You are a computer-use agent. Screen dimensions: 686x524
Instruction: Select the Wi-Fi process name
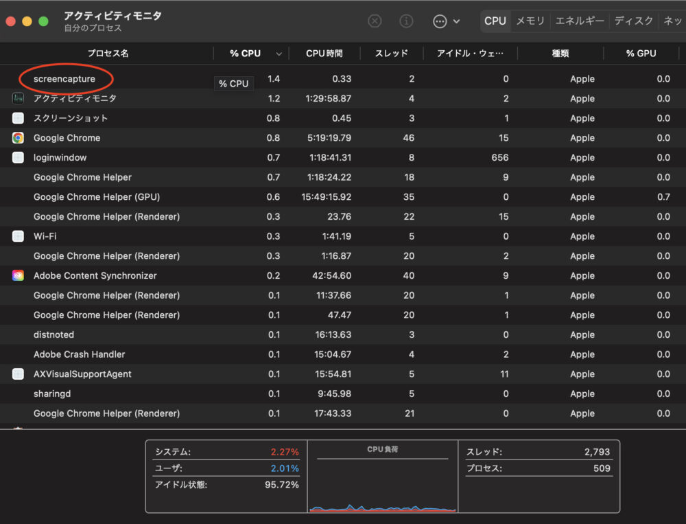coord(45,236)
